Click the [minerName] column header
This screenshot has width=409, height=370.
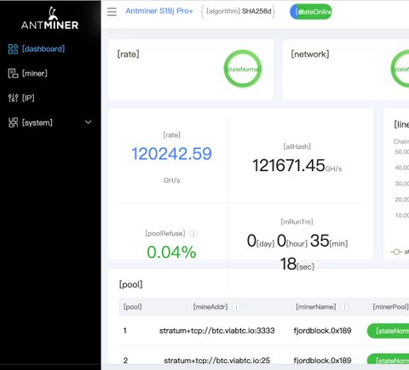click(x=316, y=307)
